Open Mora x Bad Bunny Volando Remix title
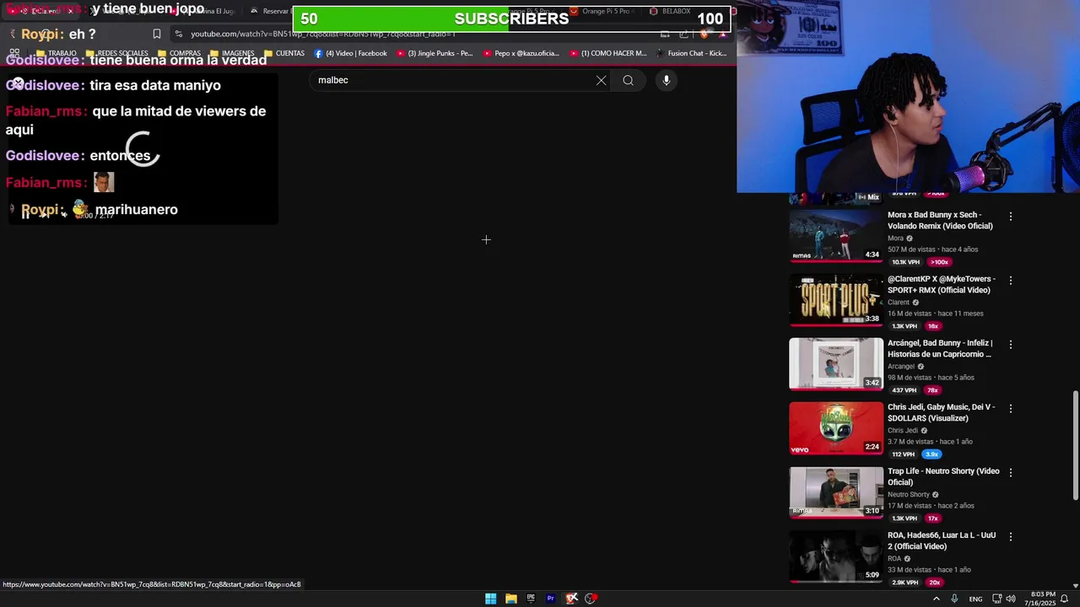Image resolution: width=1080 pixels, height=607 pixels. [x=940, y=220]
